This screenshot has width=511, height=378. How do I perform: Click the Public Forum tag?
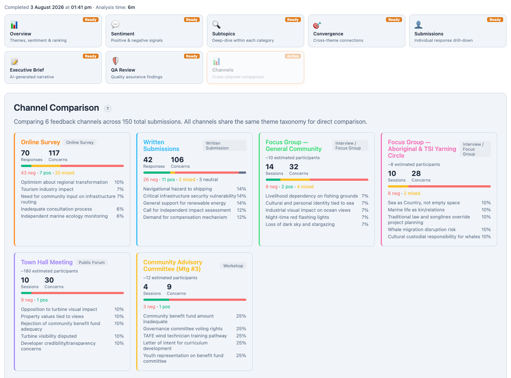92,262
